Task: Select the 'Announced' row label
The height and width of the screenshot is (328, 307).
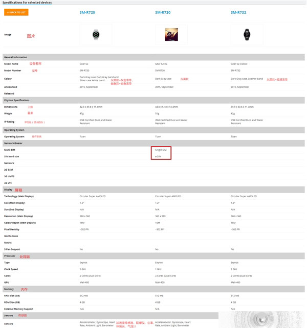Action: click(x=10, y=87)
